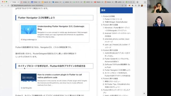The width and height of the screenshot is (171, 96).
Task: Close the GitHub tab
Action: point(123,2)
